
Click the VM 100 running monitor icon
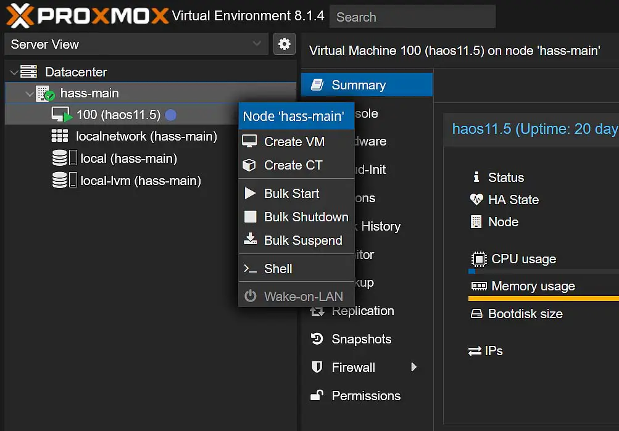(x=62, y=114)
